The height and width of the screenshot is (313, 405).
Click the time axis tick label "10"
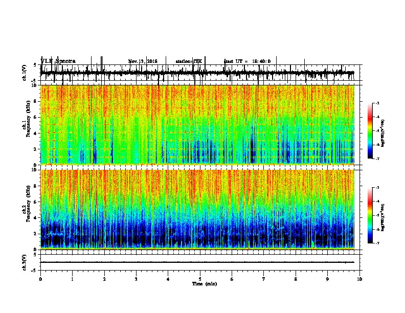[359, 279]
